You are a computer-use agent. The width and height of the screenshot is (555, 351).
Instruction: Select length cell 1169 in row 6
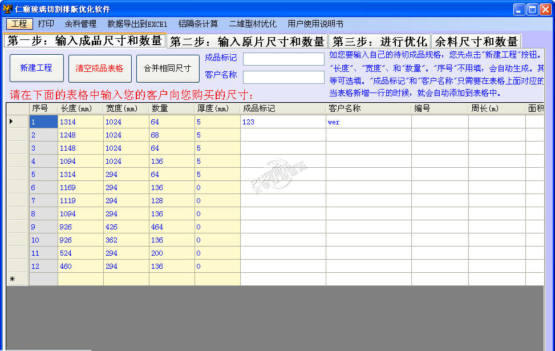click(80, 187)
